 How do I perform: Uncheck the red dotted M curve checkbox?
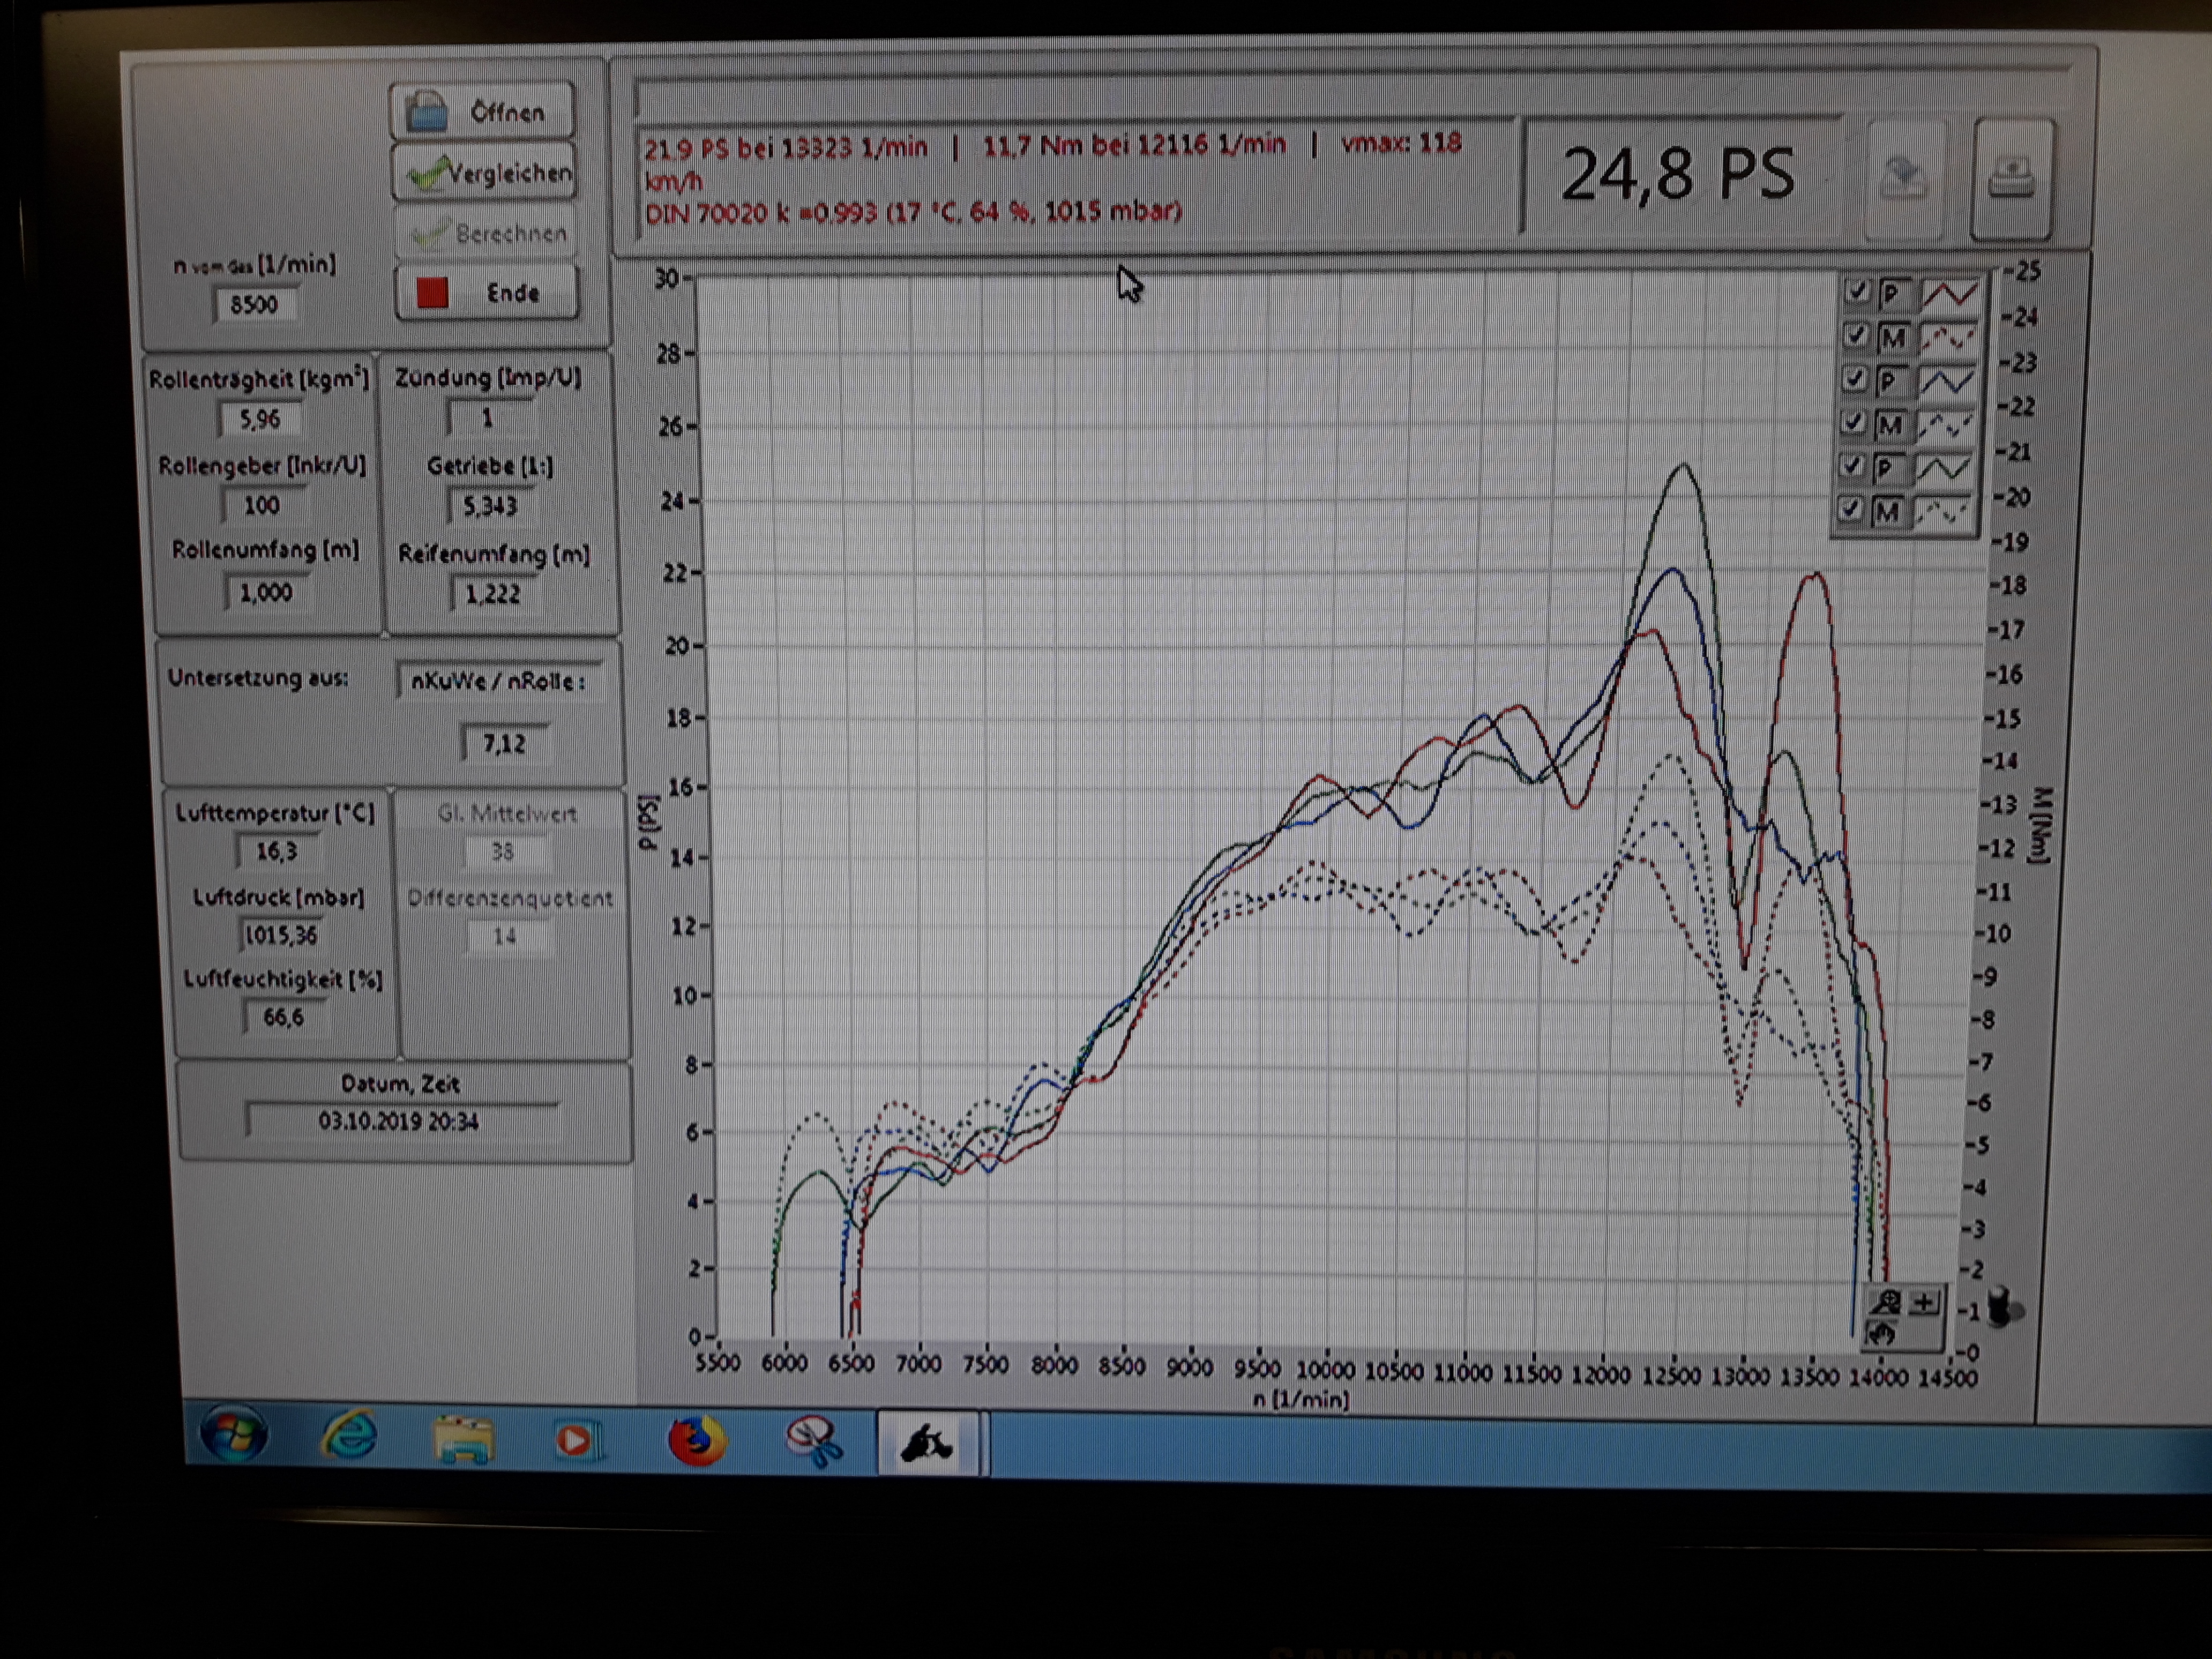(x=1856, y=335)
